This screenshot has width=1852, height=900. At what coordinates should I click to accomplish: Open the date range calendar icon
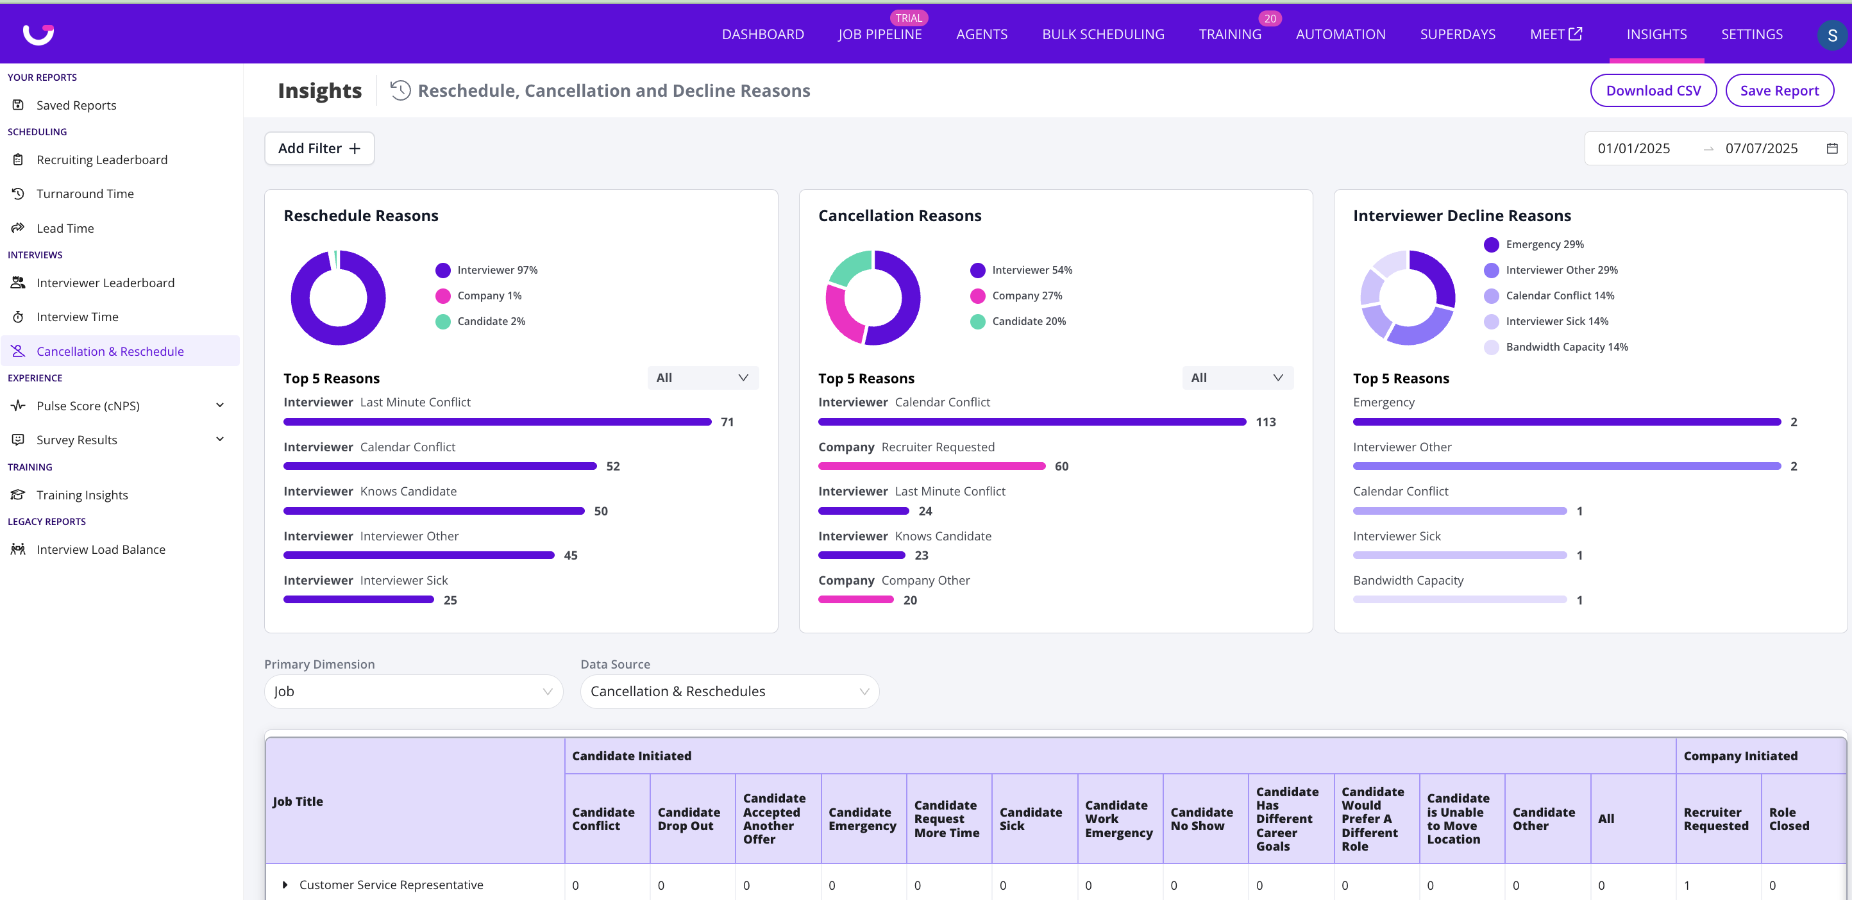tap(1831, 149)
